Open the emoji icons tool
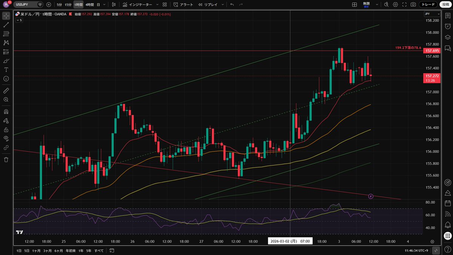Image resolution: width=453 pixels, height=255 pixels. (6, 79)
